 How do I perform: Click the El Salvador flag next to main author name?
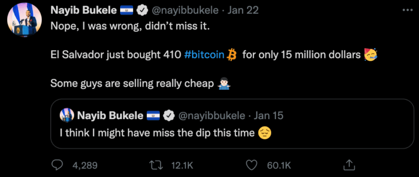(127, 11)
